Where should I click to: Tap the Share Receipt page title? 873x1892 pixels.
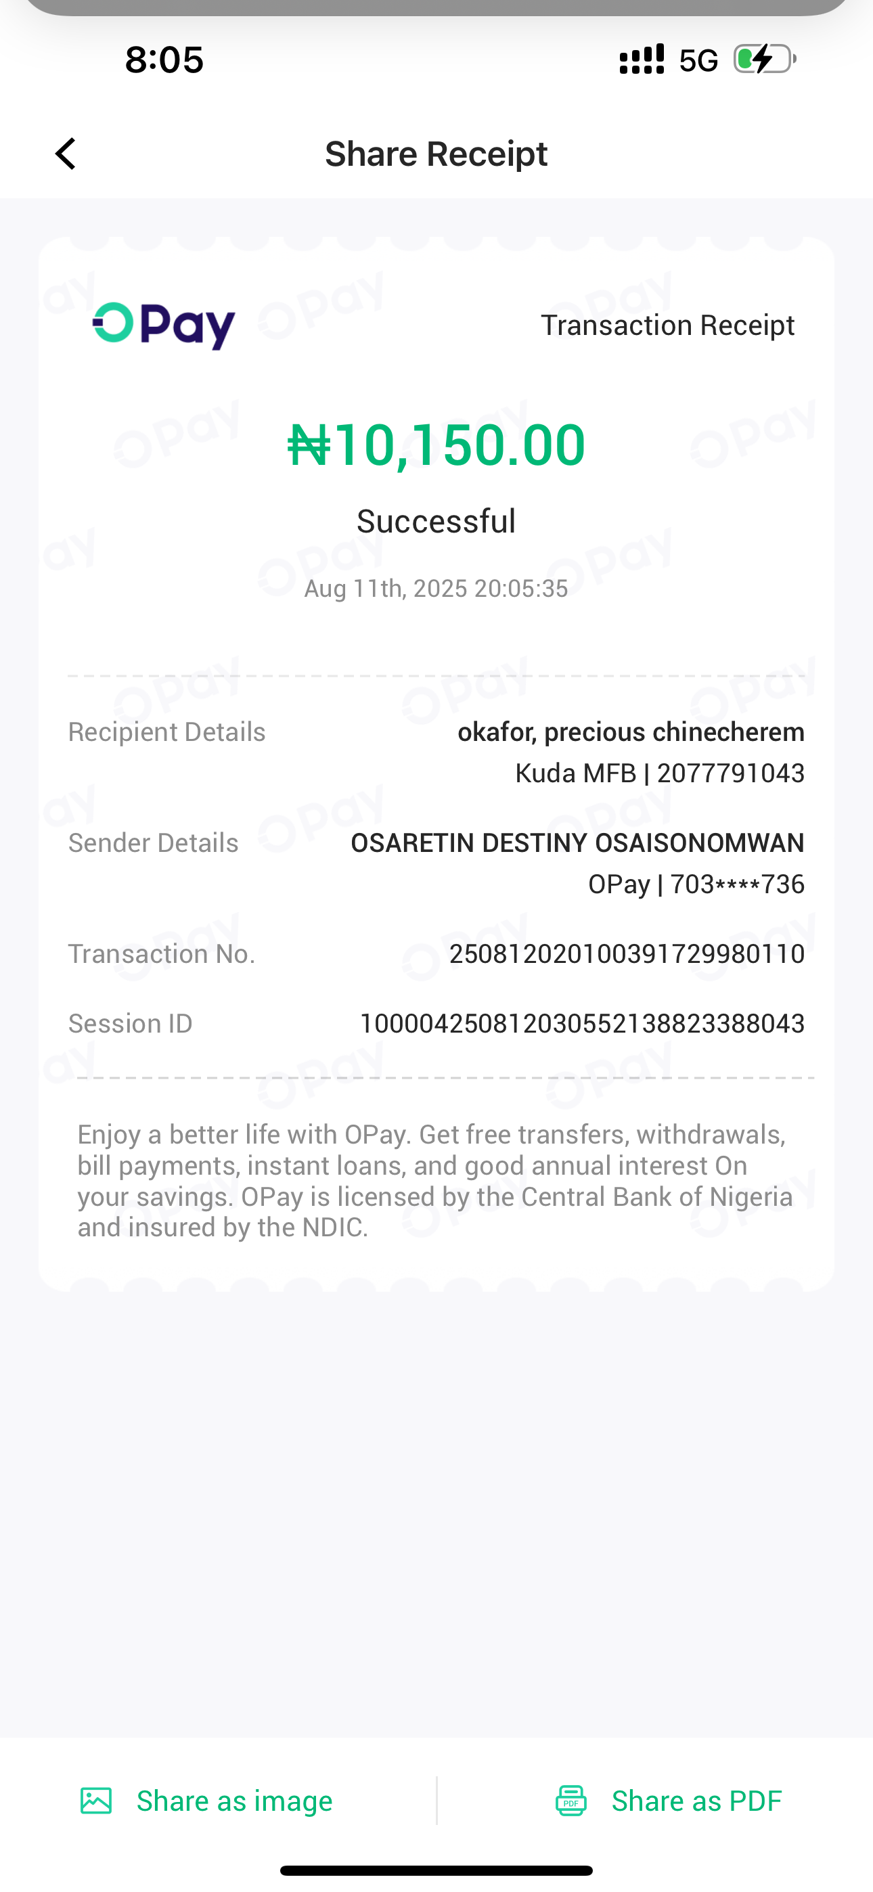click(436, 154)
